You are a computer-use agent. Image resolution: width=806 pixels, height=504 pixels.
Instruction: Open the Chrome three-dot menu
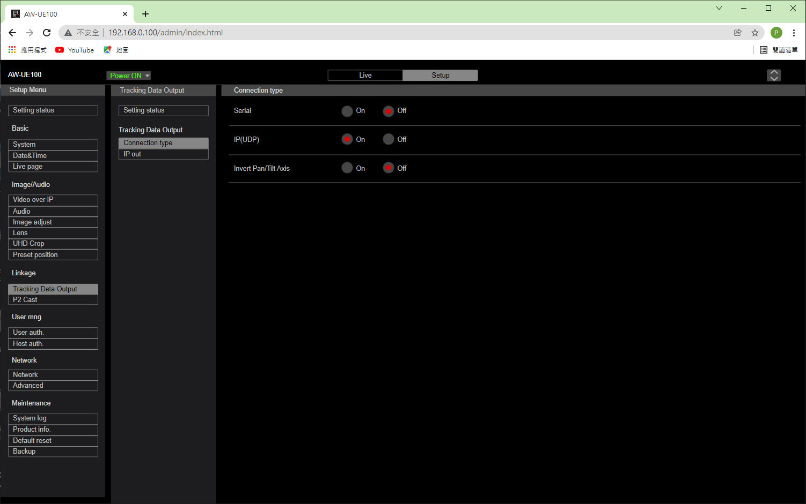click(x=794, y=33)
